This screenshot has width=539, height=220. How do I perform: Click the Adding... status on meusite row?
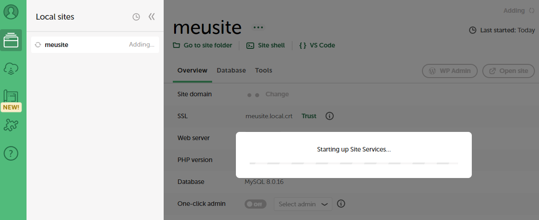(x=142, y=45)
